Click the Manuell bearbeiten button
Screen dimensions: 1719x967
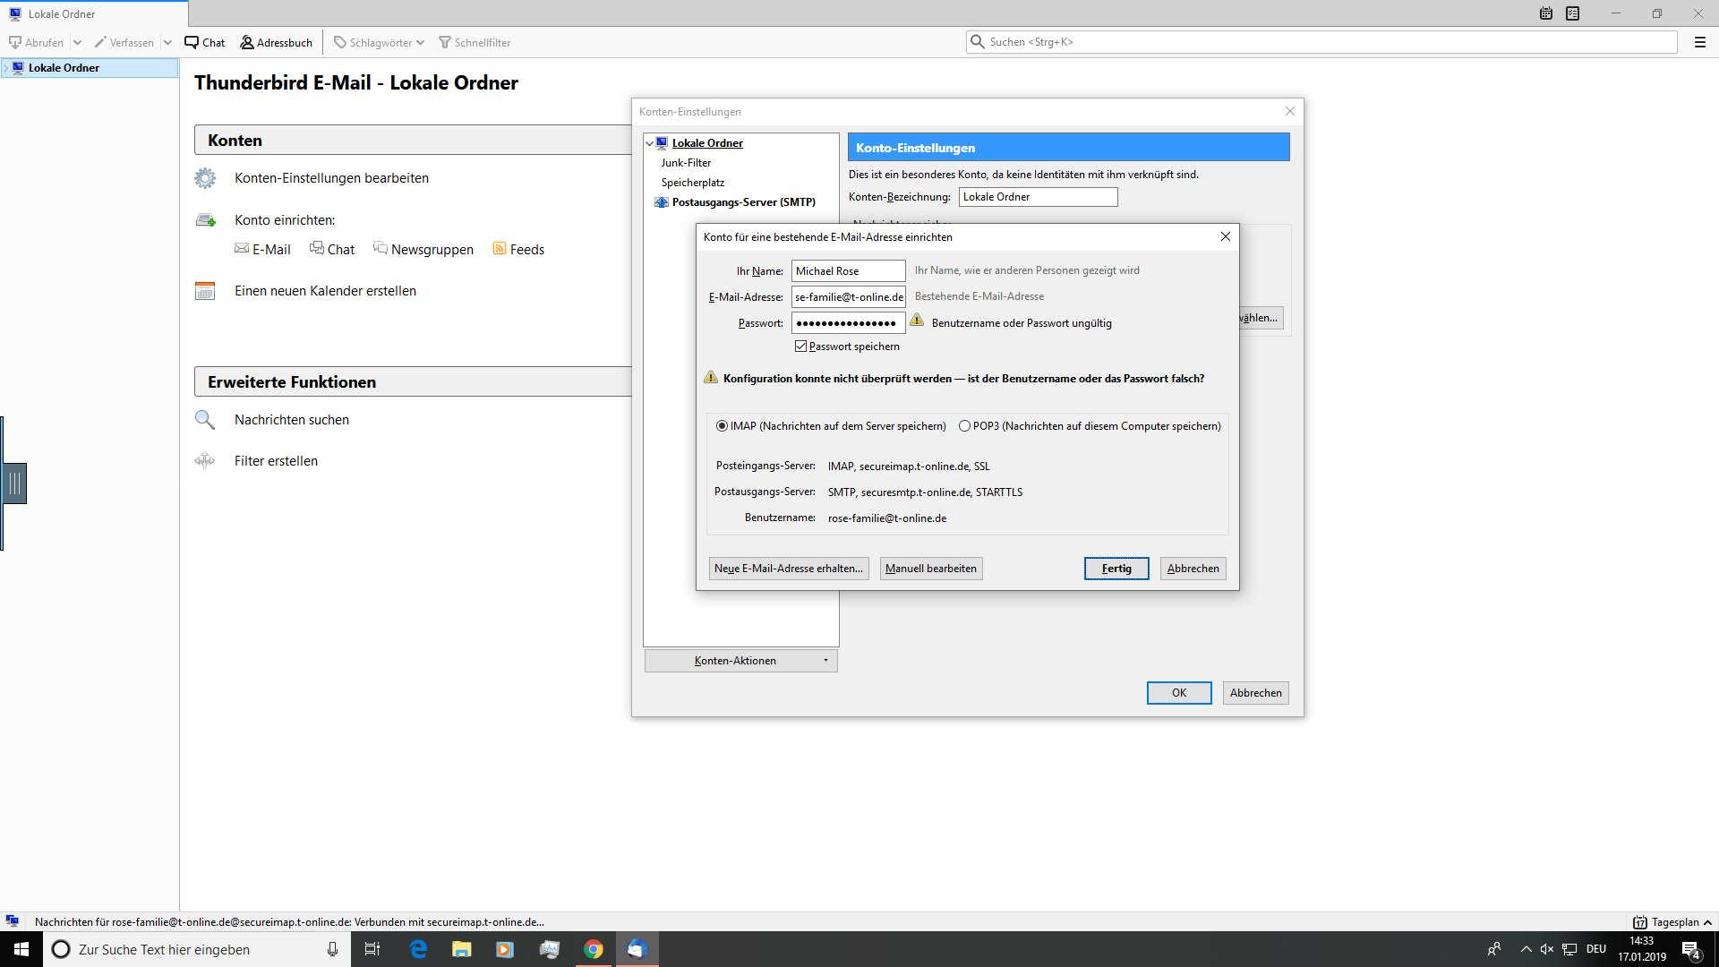[x=930, y=569]
